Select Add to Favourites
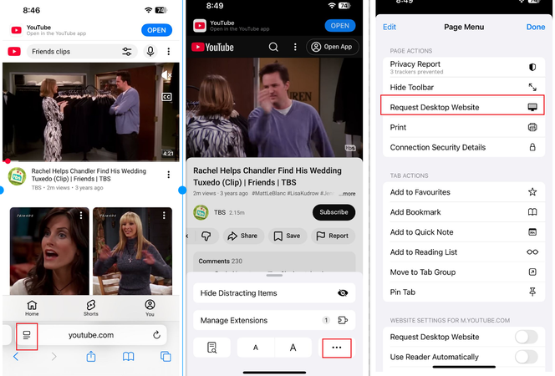 point(464,192)
